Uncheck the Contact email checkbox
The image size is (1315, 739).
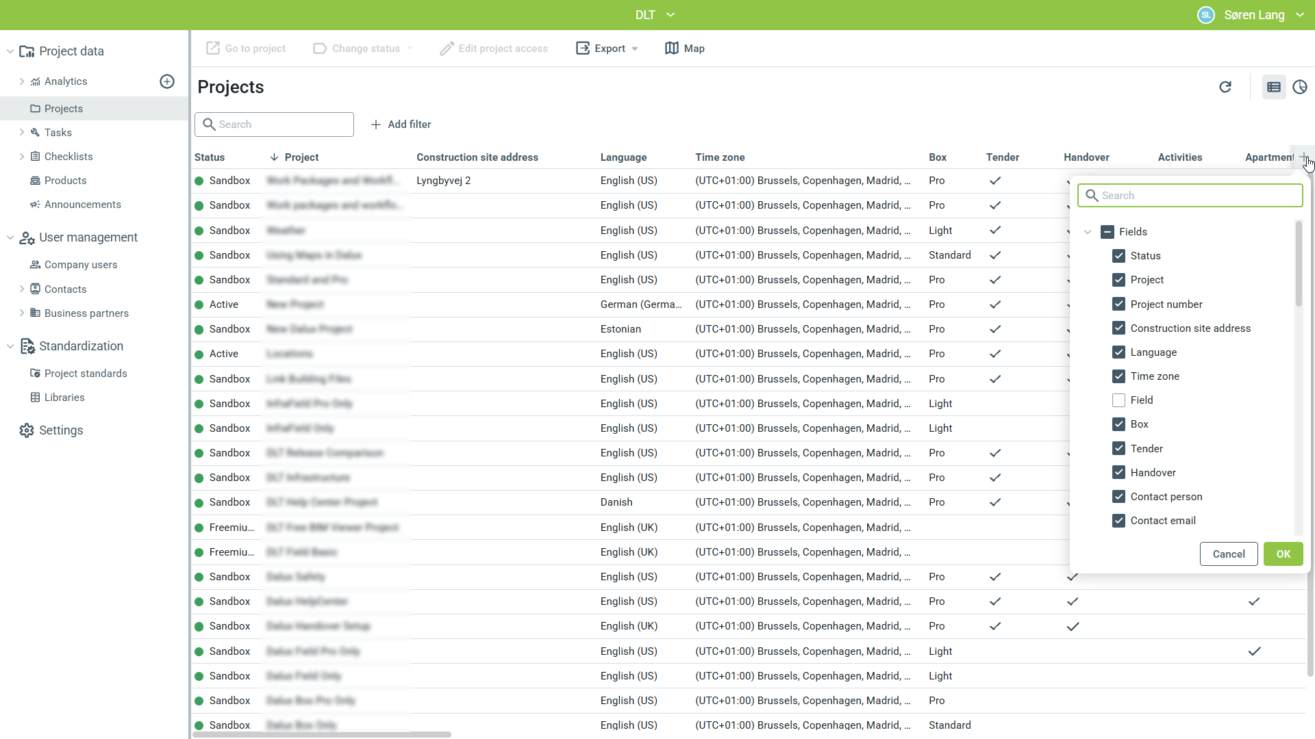[x=1118, y=521]
